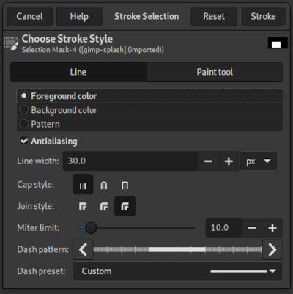Click the Miter limit slider handle
The width and height of the screenshot is (293, 294).
pyautogui.click(x=91, y=228)
